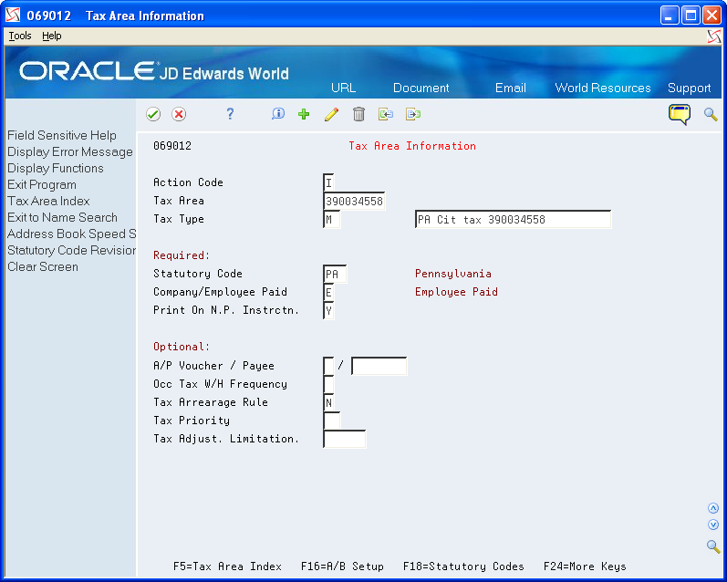Click the PA Cit tax description field
The image size is (727, 582).
(x=513, y=219)
